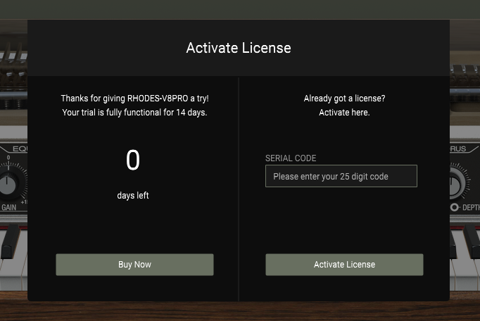The height and width of the screenshot is (321, 480).
Task: Click 'Thanks for giving RHODES-V8PRO a try!' text
Action: 134,99
